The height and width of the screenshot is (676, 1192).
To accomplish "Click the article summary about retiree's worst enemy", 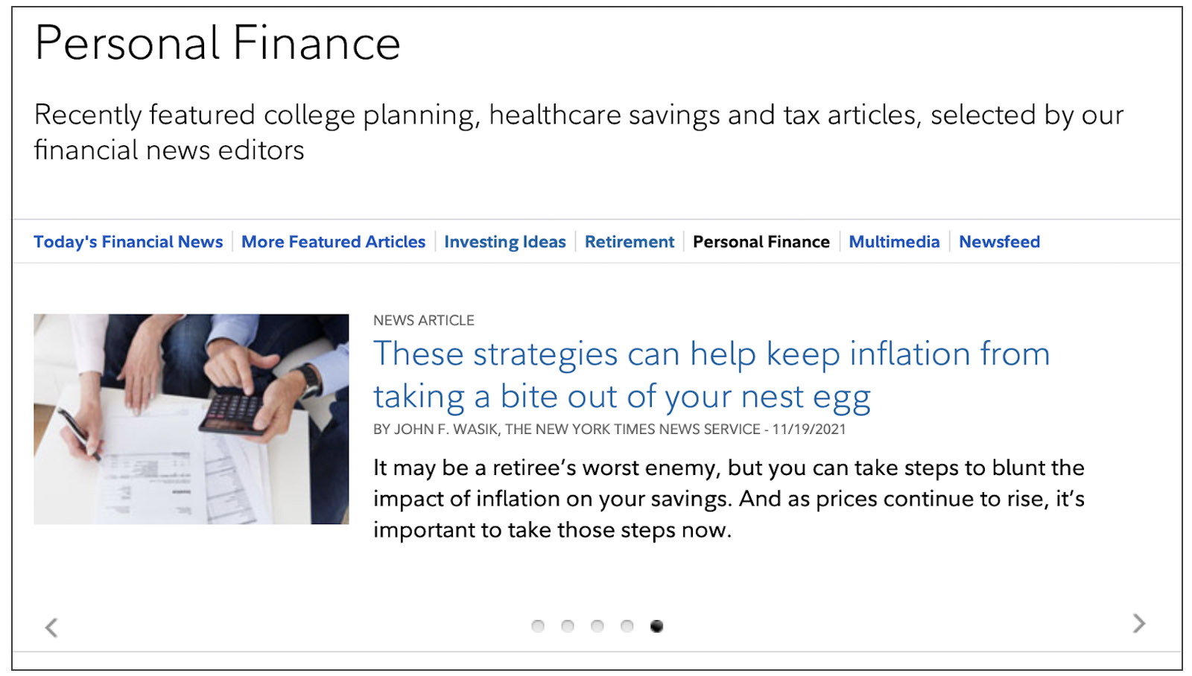I will tap(728, 499).
